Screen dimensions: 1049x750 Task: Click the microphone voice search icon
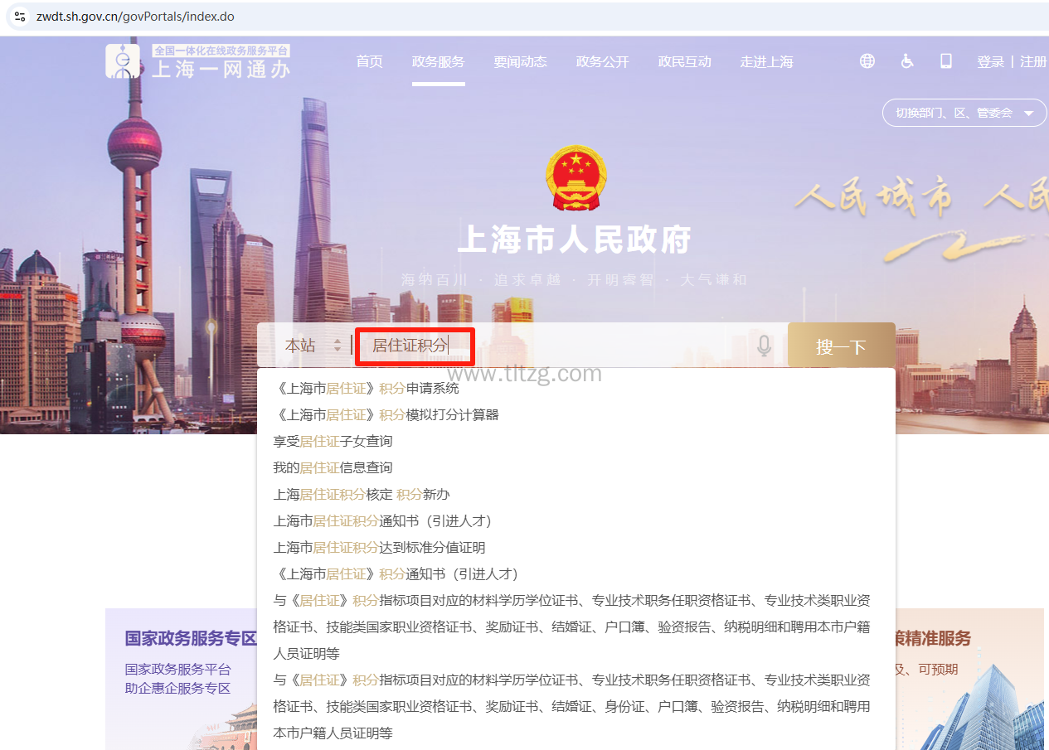point(764,346)
